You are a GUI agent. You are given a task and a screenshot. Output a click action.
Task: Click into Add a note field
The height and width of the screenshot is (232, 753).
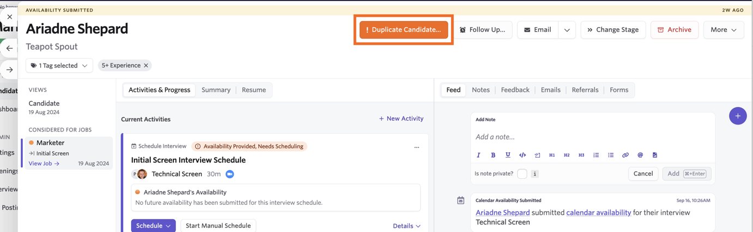(592, 137)
